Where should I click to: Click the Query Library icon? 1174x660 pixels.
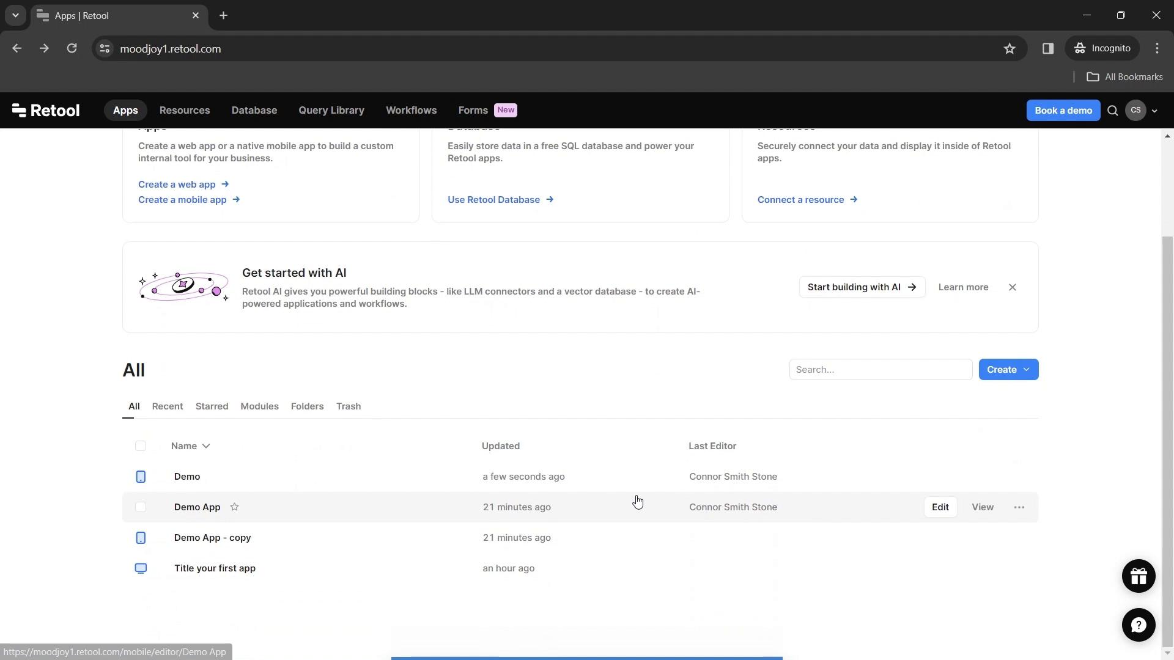[x=331, y=109]
